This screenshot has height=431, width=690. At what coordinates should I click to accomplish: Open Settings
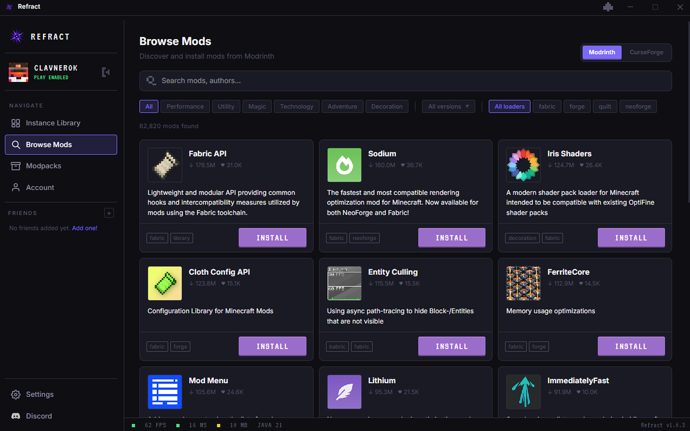61,394
